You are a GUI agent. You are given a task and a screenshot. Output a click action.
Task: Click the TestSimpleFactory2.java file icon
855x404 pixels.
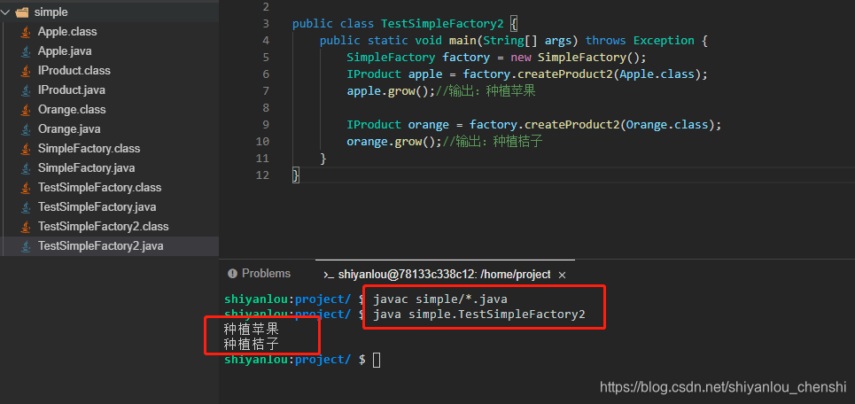(x=26, y=246)
